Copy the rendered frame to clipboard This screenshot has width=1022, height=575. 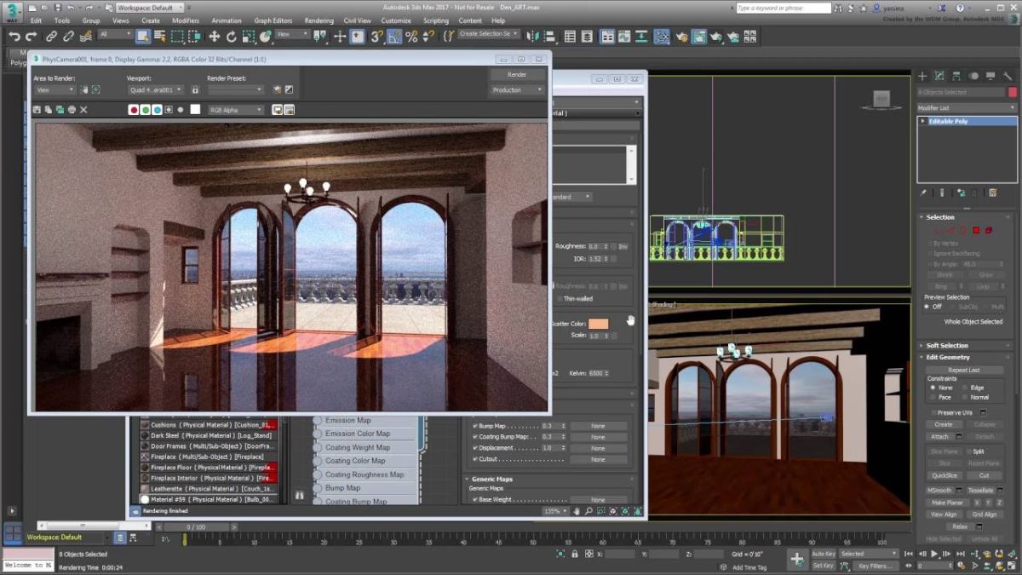click(48, 110)
